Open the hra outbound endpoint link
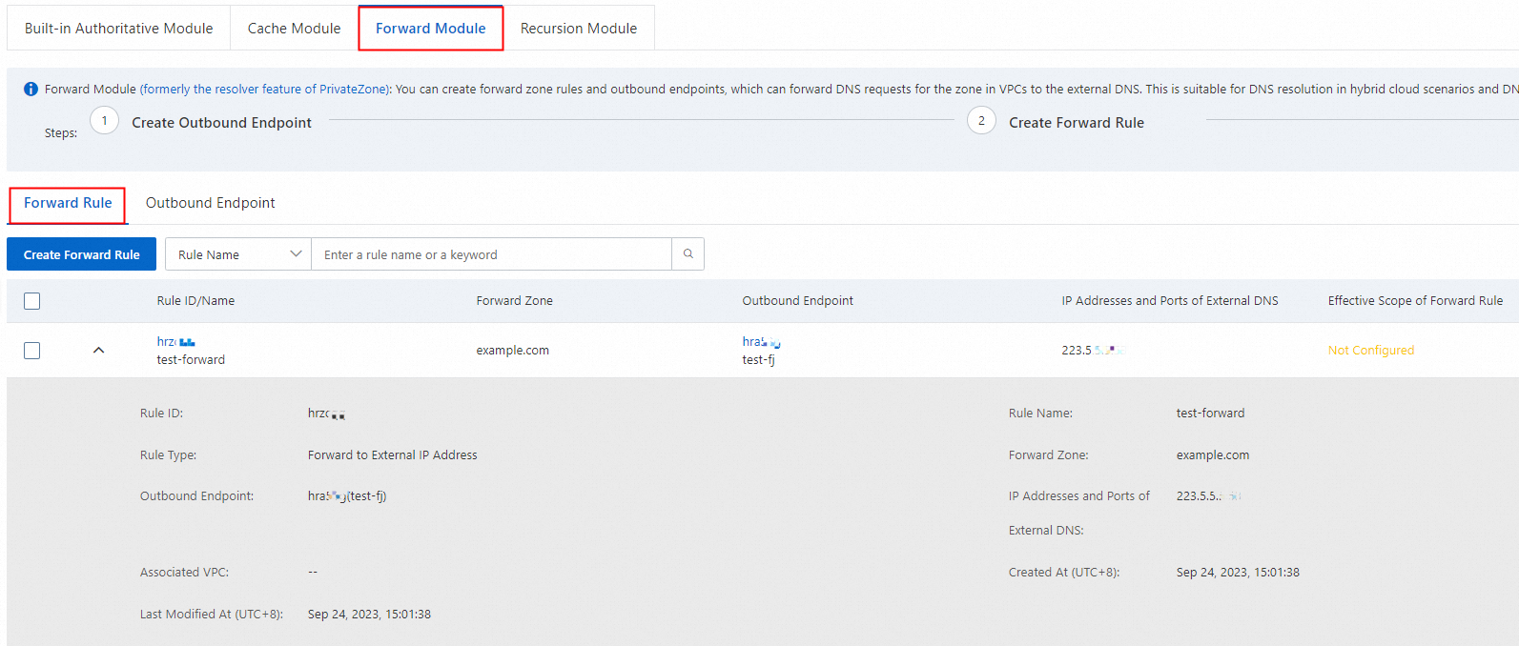 [x=762, y=341]
